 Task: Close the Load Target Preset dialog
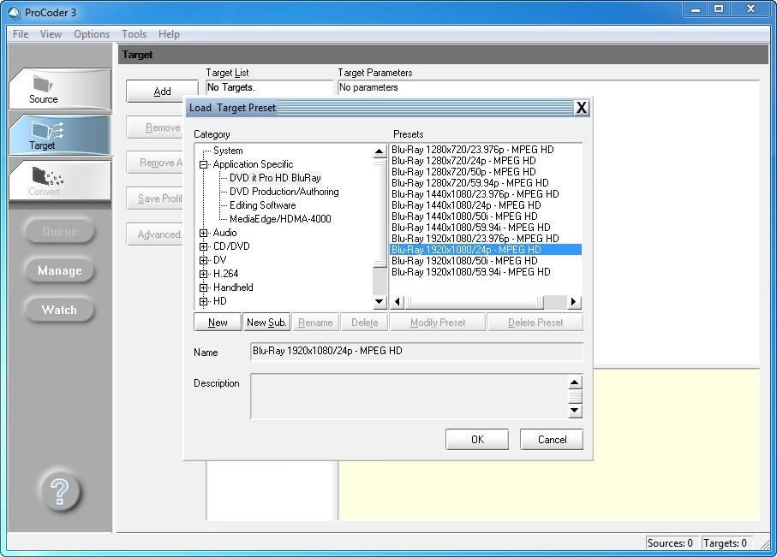tap(582, 108)
